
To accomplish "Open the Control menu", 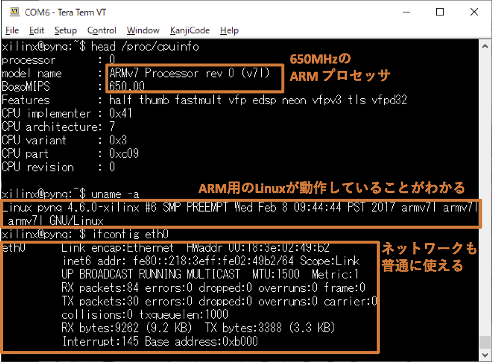I will click(102, 30).
